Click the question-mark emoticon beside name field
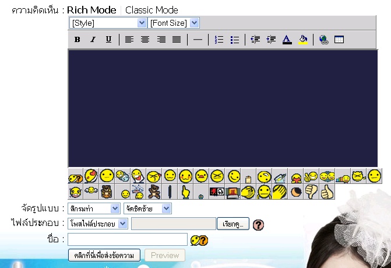 coord(199,241)
